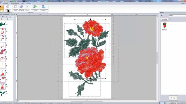
Task: Select the 857_R.pes thumbnail in Import panel
Action: [164, 26]
